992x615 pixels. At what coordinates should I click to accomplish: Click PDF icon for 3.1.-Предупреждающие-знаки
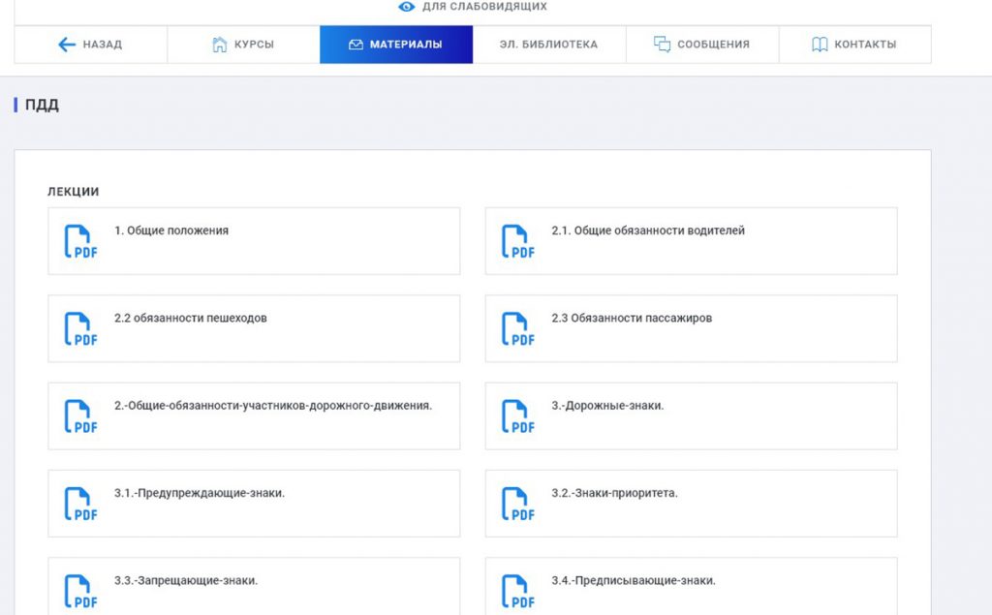pos(79,504)
